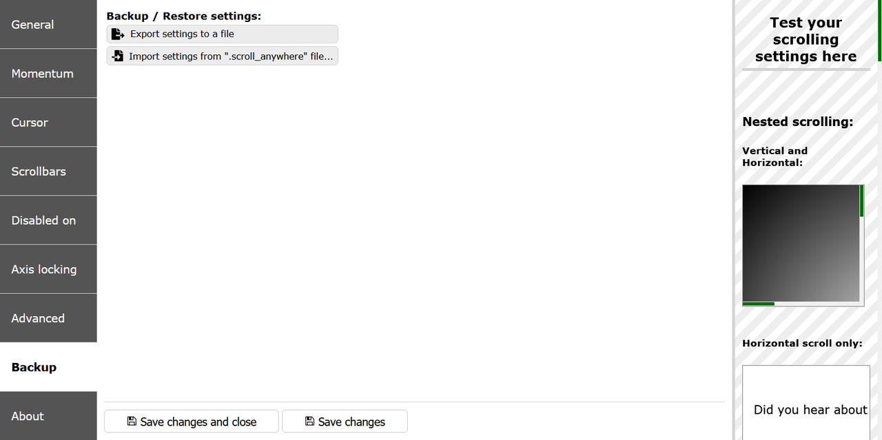Viewport: 882px width, 440px height.
Task: Click the green vertical scrollbar in gradient box
Action: (862, 200)
